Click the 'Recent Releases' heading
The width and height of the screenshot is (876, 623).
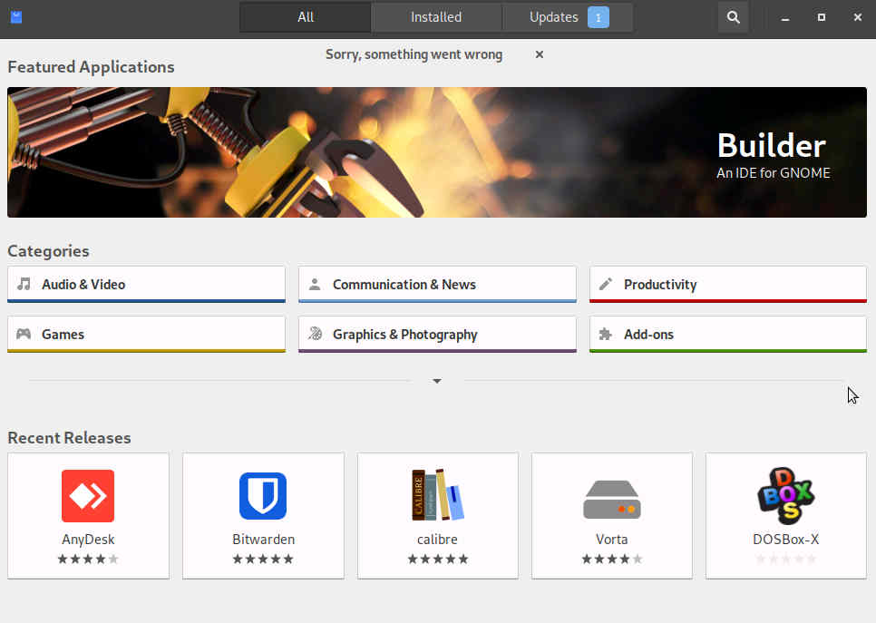pos(69,437)
